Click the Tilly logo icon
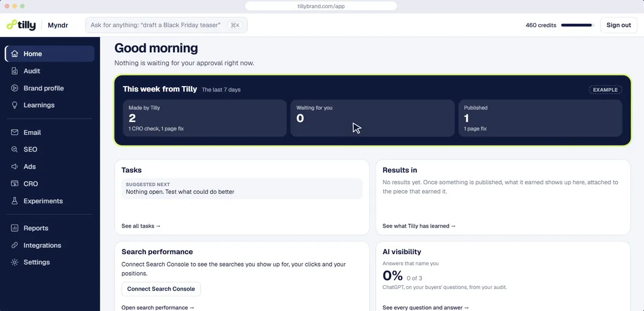 [11, 25]
